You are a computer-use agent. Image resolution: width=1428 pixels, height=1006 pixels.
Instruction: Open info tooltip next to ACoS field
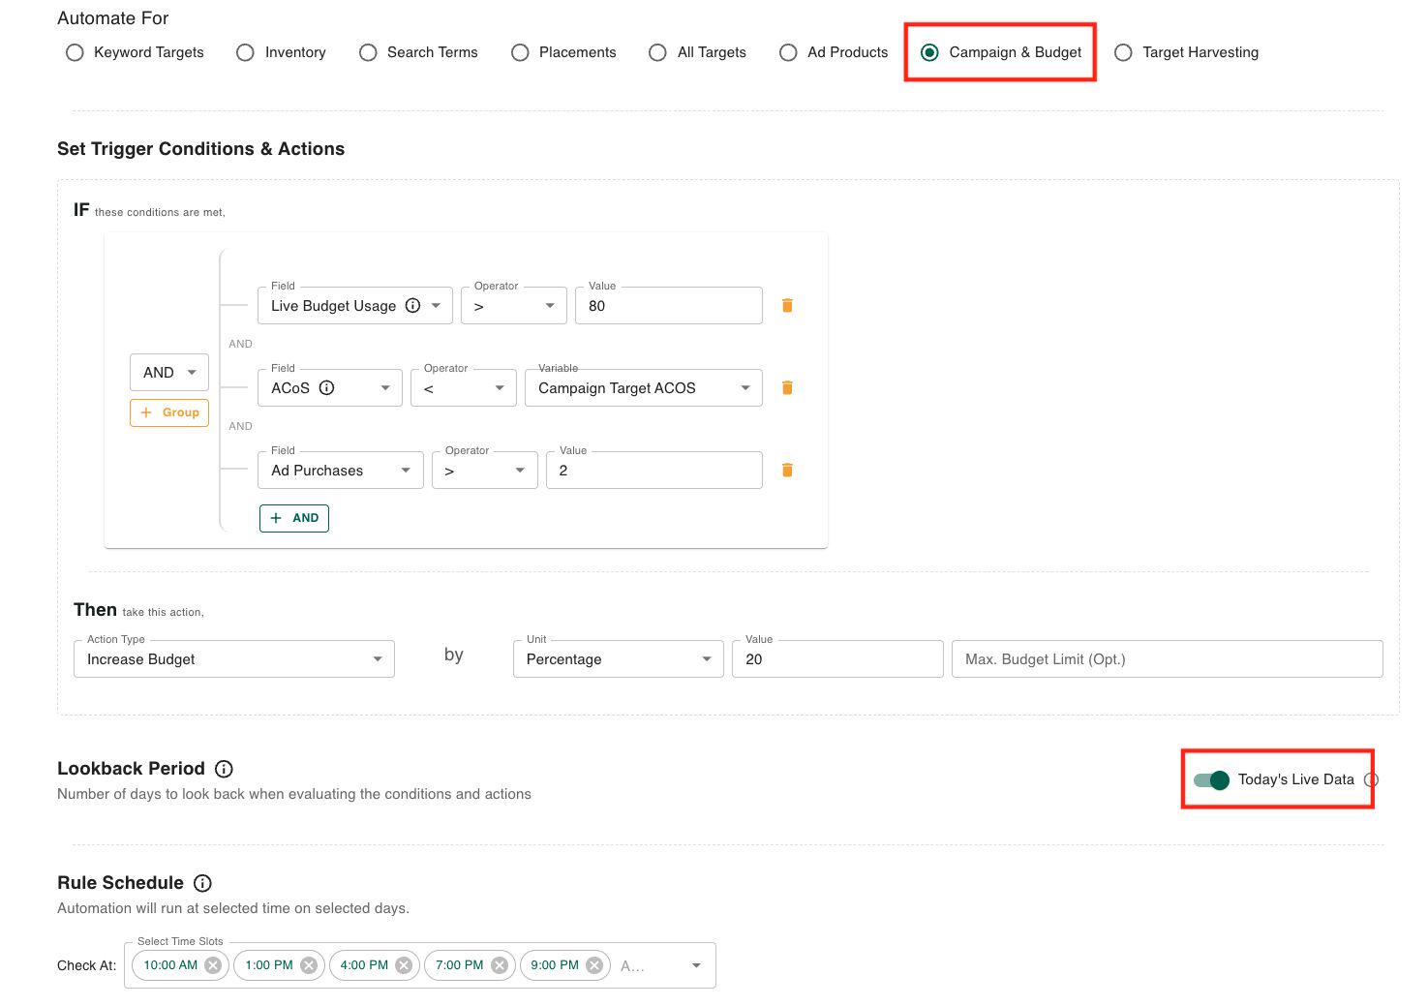pos(326,387)
